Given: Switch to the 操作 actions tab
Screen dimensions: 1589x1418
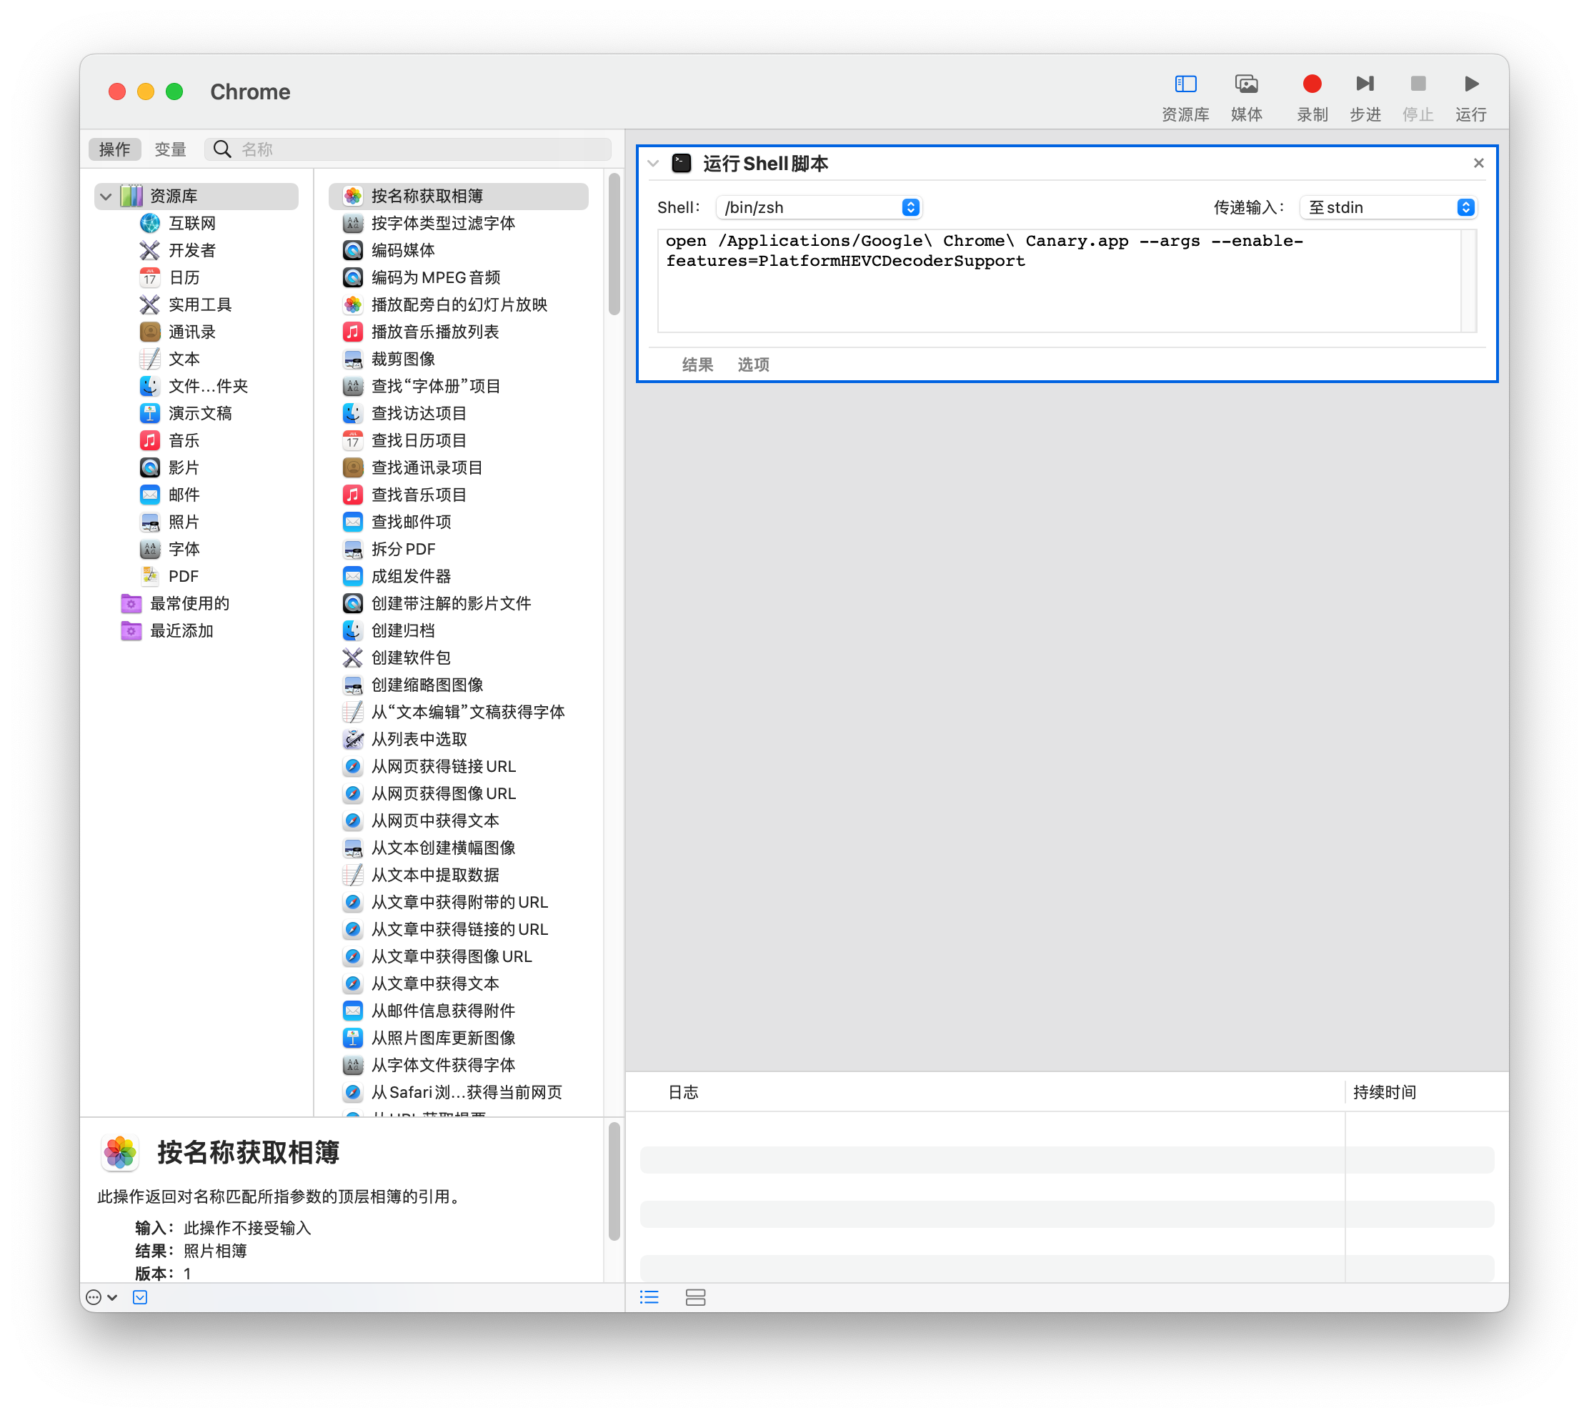Looking at the screenshot, I should tap(114, 149).
